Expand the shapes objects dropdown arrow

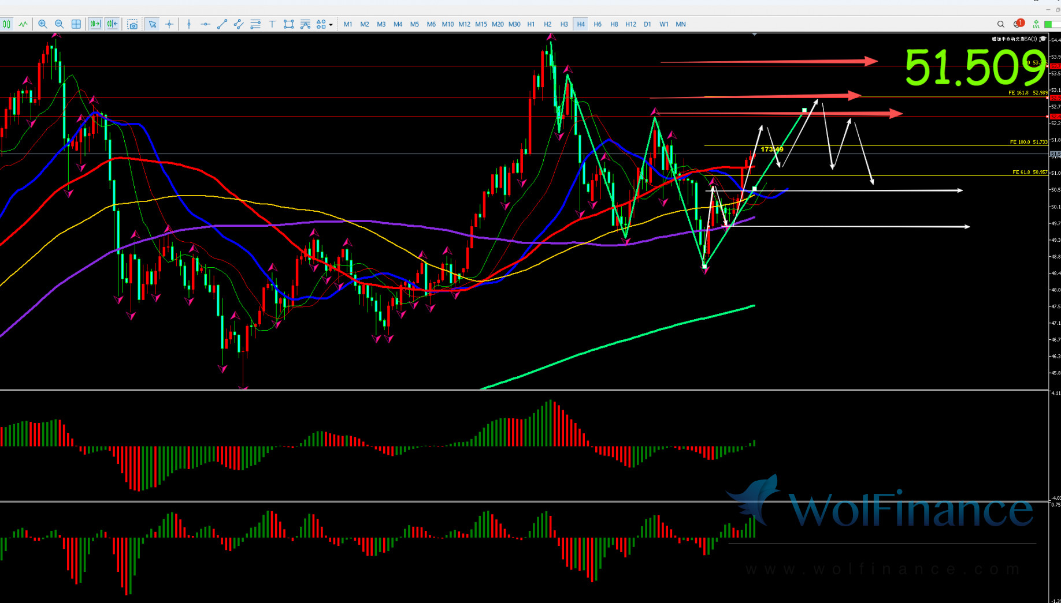tap(331, 25)
